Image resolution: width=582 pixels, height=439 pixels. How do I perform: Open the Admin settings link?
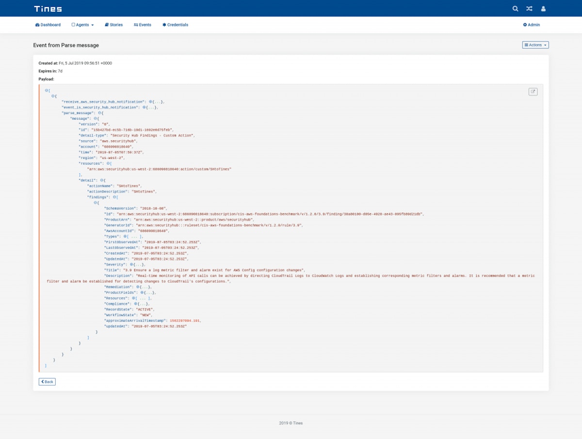(x=531, y=25)
